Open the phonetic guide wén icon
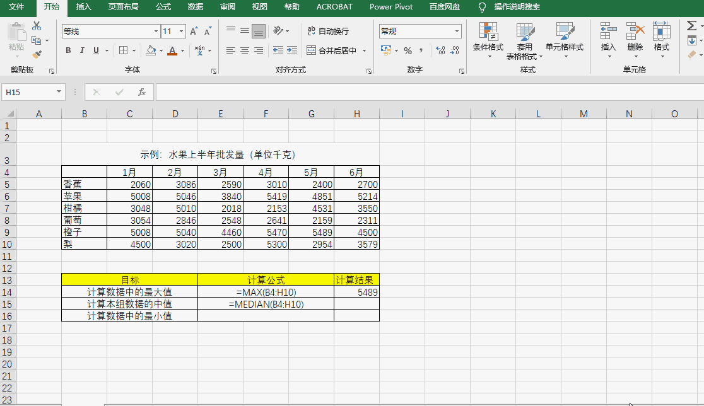The height and width of the screenshot is (406, 704). tap(200, 50)
